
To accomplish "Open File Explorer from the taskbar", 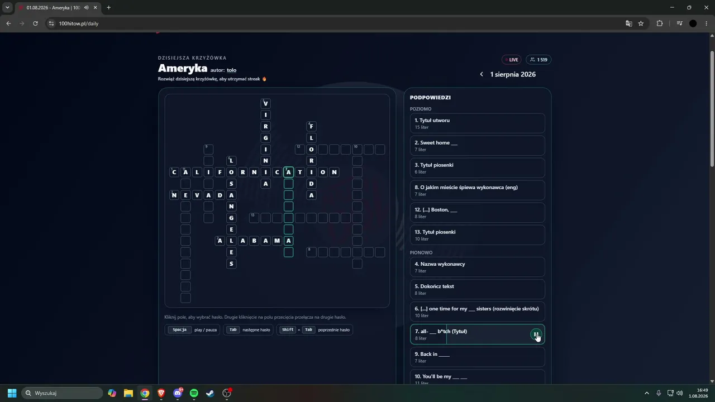I will point(128,393).
